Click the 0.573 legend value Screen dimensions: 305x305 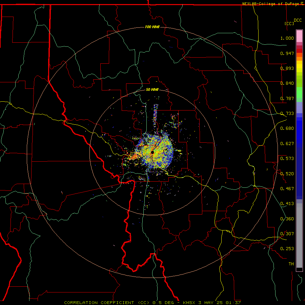click(x=287, y=159)
